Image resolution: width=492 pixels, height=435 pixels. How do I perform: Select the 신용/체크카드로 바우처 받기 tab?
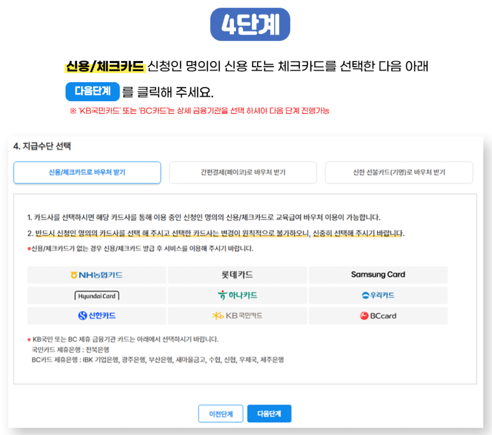point(87,172)
